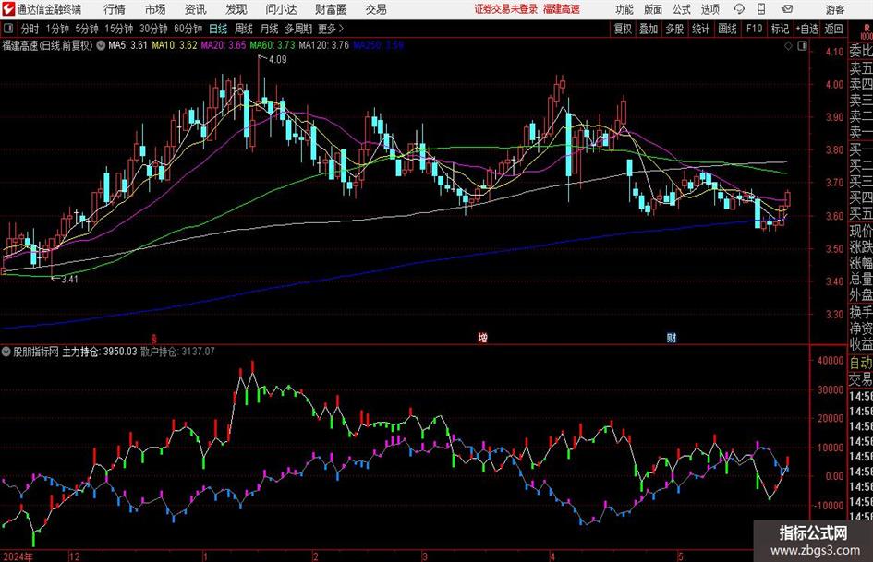Select the 周线 weekly period tab
Image resolution: width=873 pixels, height=562 pixels.
(x=244, y=29)
